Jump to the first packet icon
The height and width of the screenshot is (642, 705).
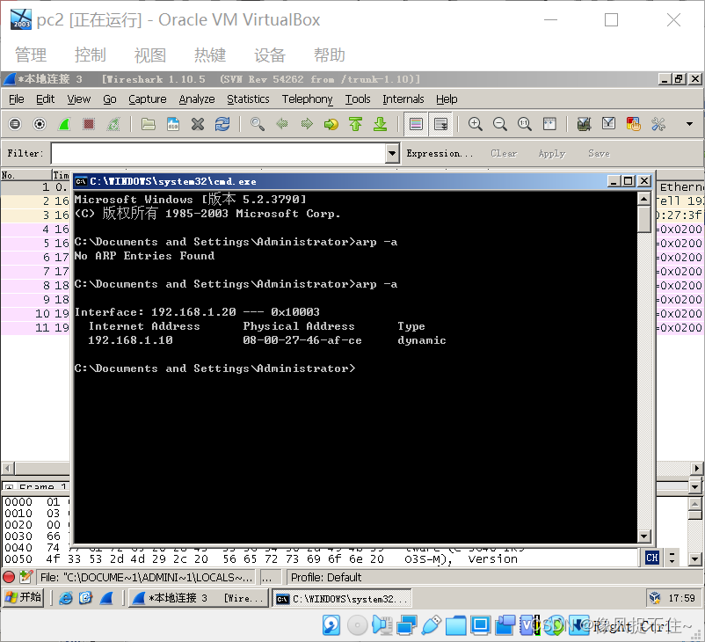point(356,124)
